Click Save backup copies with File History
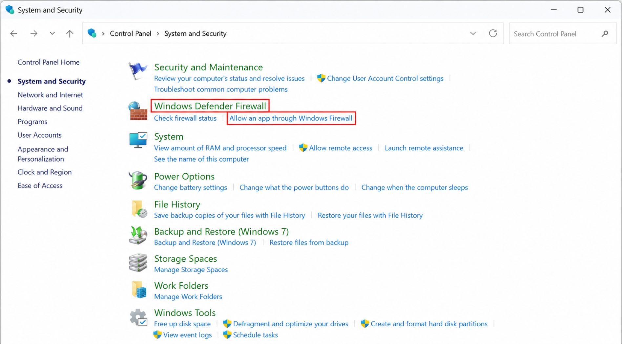 [230, 215]
